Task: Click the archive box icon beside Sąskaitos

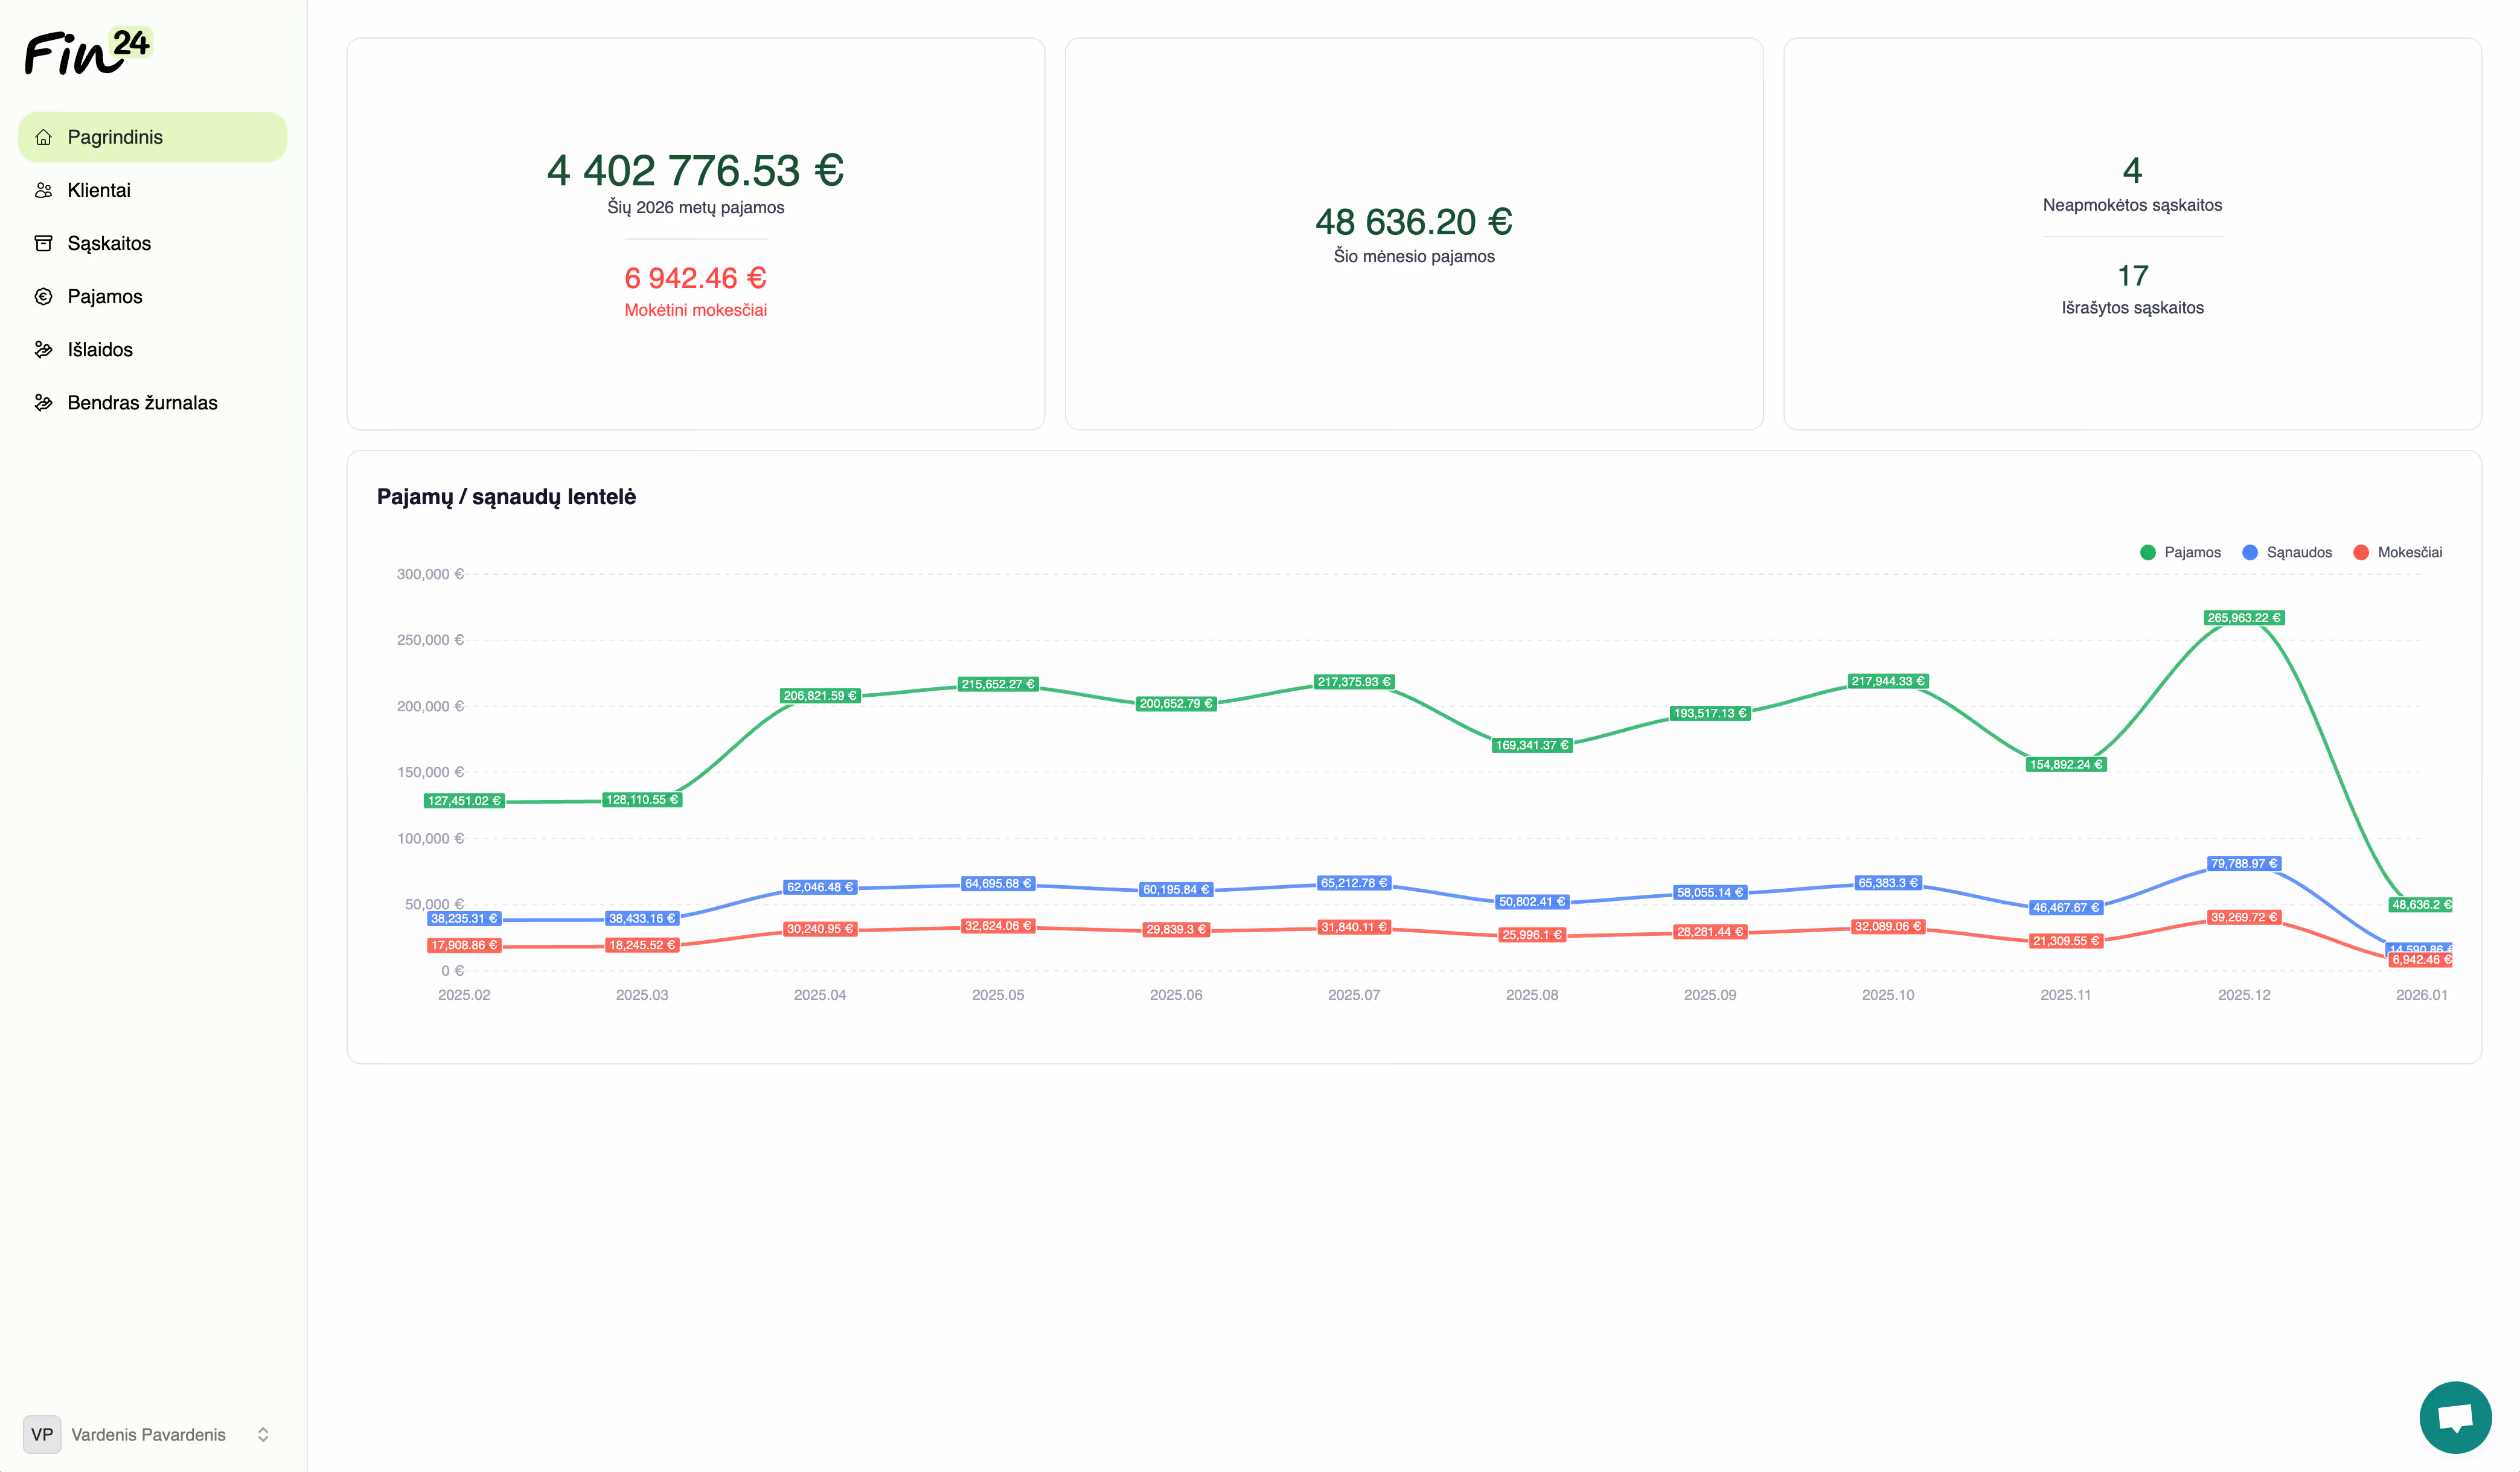Action: (43, 243)
